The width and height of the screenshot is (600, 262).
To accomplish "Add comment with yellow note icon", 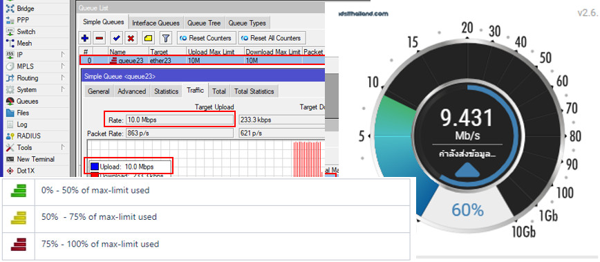I will pyautogui.click(x=148, y=38).
